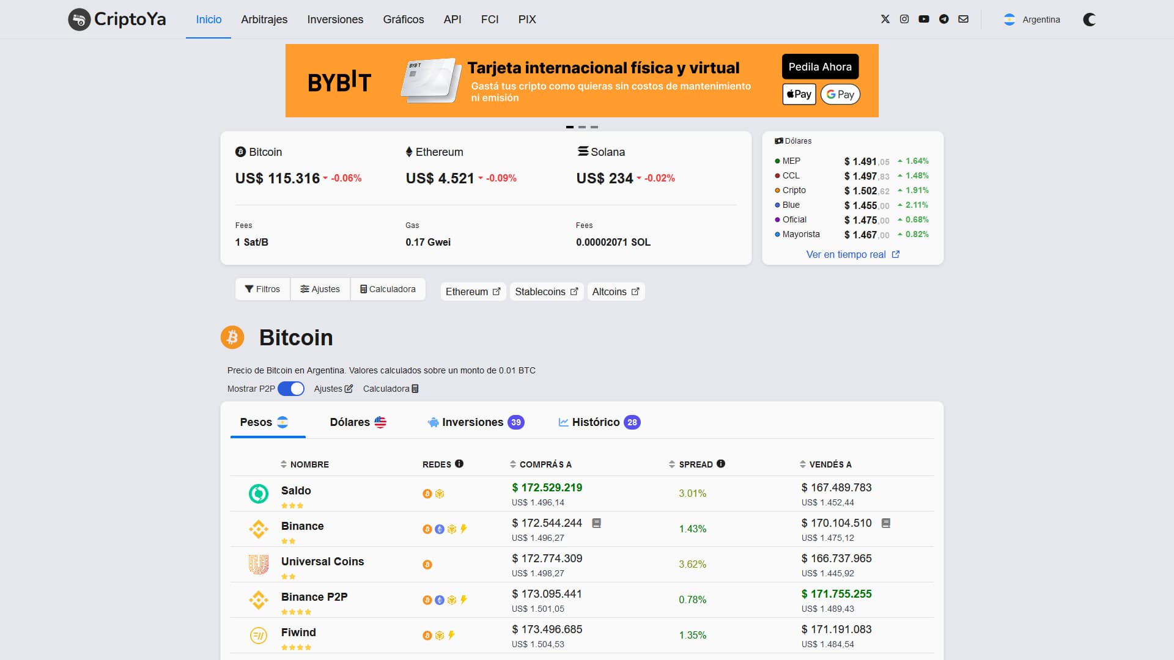Open the Inversiones tab with 39 results

coord(475,422)
